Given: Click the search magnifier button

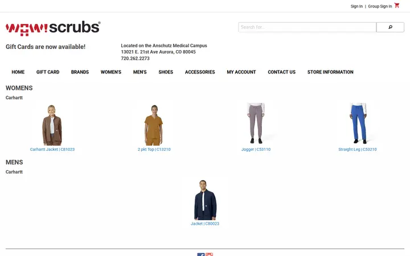Looking at the screenshot, I should (390, 27).
